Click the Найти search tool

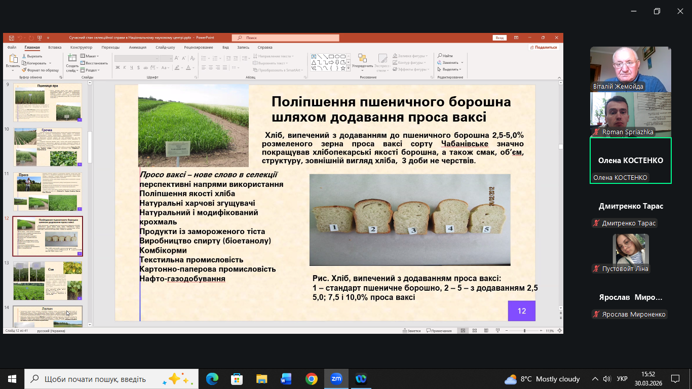(446, 56)
